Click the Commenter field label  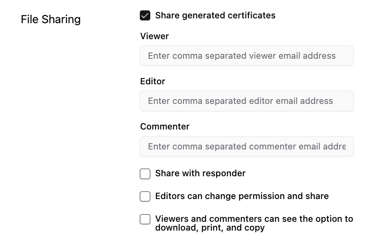pyautogui.click(x=165, y=127)
